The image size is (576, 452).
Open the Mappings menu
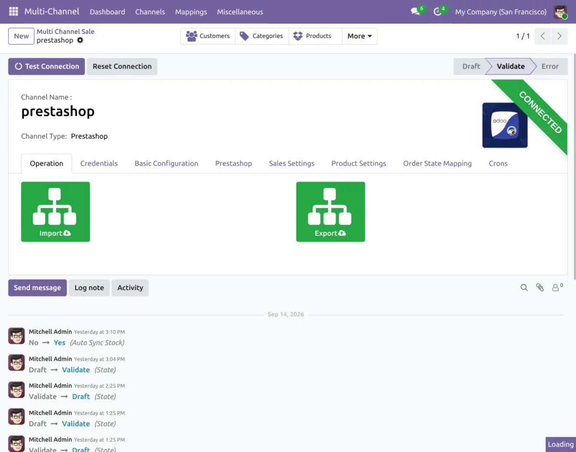191,12
